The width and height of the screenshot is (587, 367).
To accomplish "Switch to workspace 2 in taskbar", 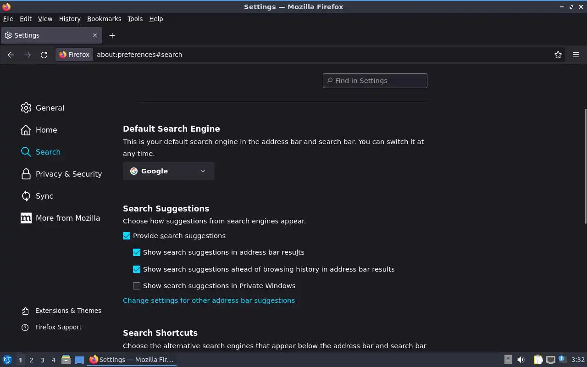I will 31,360.
